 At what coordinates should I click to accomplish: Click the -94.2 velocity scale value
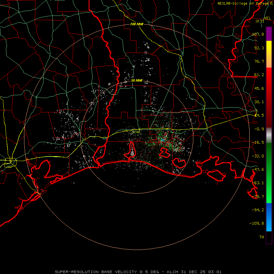click(258, 210)
